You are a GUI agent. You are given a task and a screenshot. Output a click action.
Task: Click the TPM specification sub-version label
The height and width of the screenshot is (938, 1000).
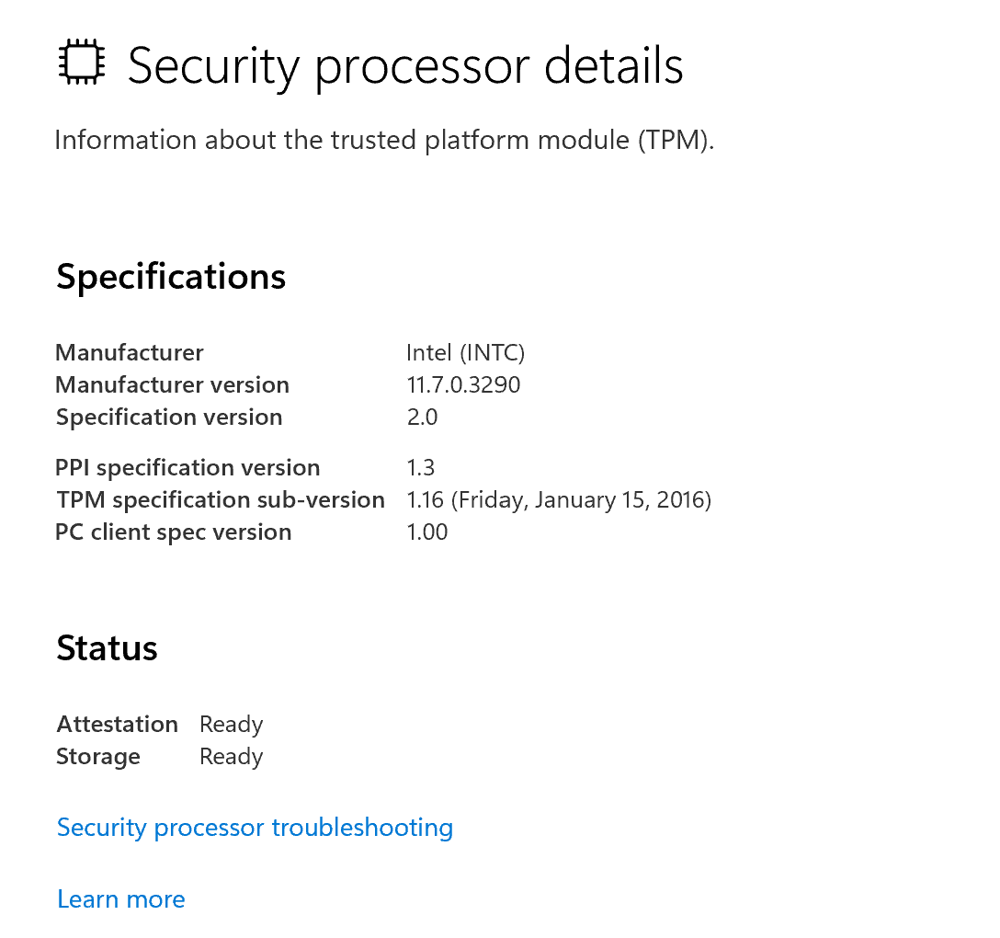[x=221, y=499]
